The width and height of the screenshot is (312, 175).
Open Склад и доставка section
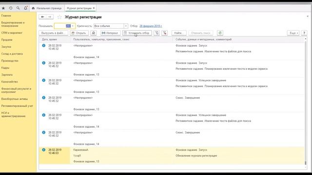(x=12, y=54)
